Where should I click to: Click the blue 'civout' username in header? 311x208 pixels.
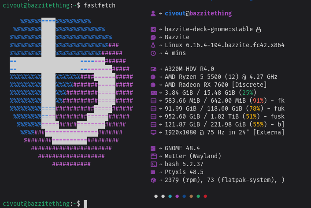pyautogui.click(x=175, y=13)
